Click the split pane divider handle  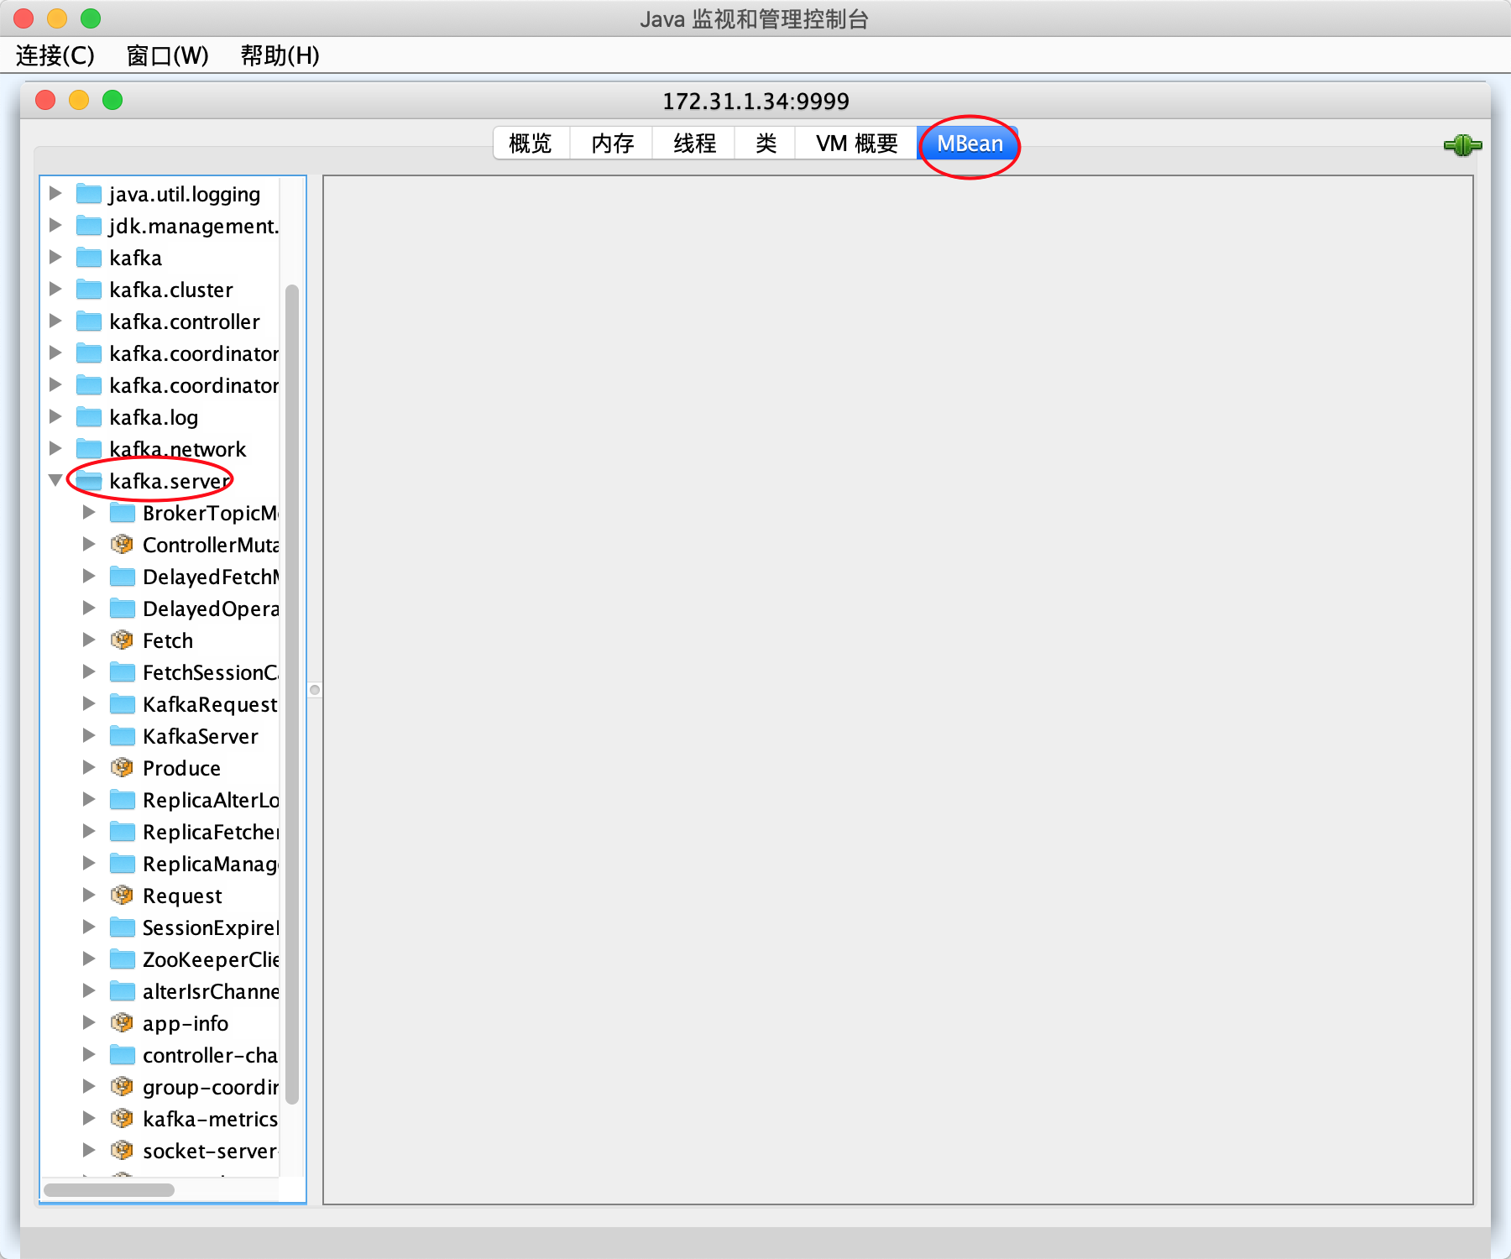coord(315,690)
